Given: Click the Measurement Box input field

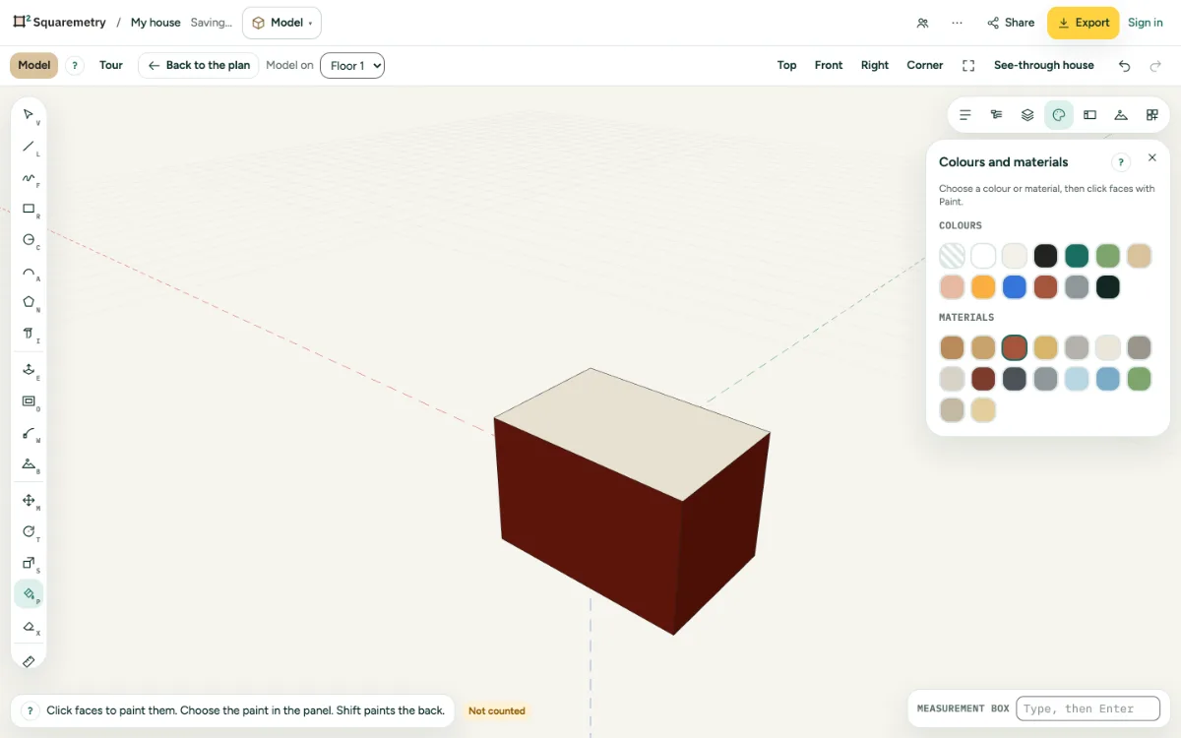Looking at the screenshot, I should click(x=1088, y=708).
